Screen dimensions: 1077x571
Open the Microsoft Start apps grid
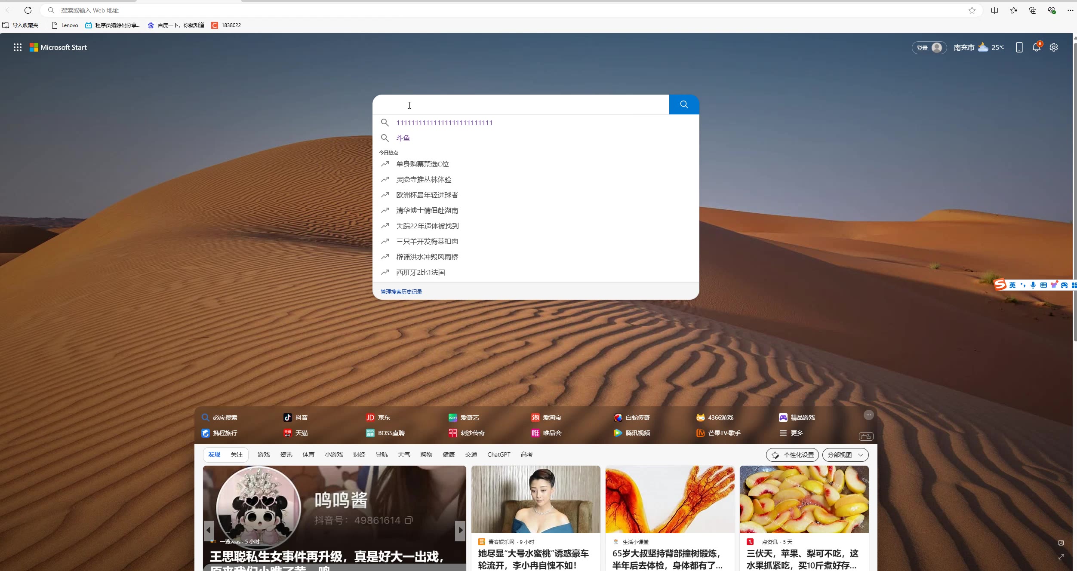pos(17,47)
